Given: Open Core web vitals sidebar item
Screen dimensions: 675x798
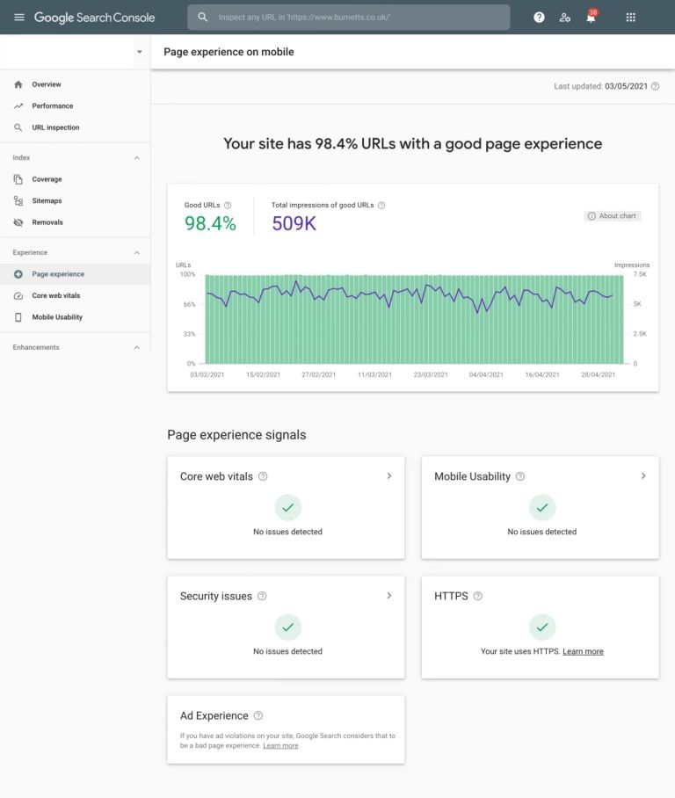Looking at the screenshot, I should 76,295.
